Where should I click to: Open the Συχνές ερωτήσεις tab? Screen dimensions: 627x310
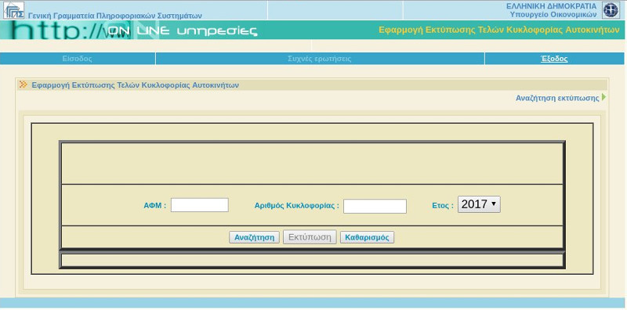point(320,59)
